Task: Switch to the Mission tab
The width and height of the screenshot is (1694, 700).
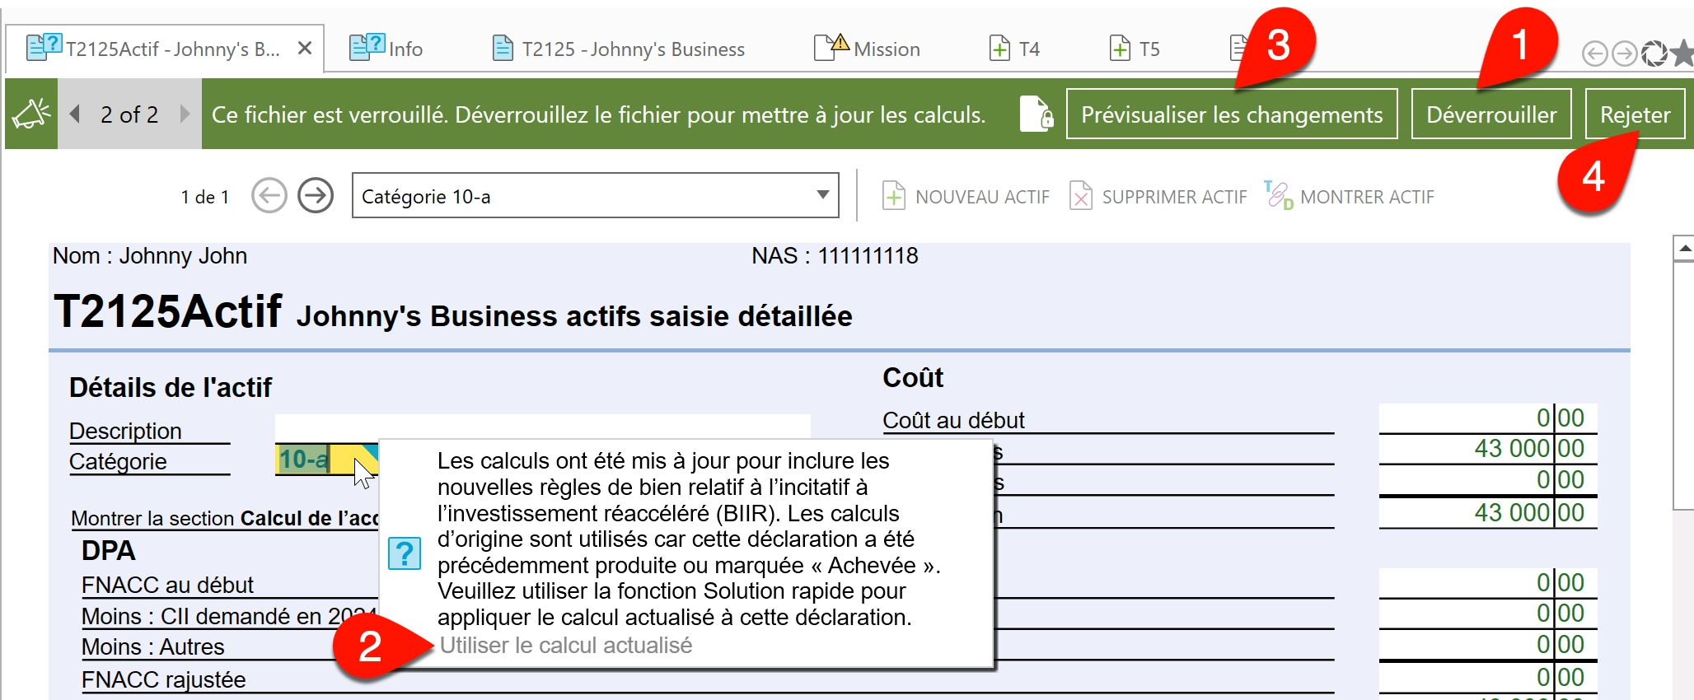Action: click(x=867, y=49)
